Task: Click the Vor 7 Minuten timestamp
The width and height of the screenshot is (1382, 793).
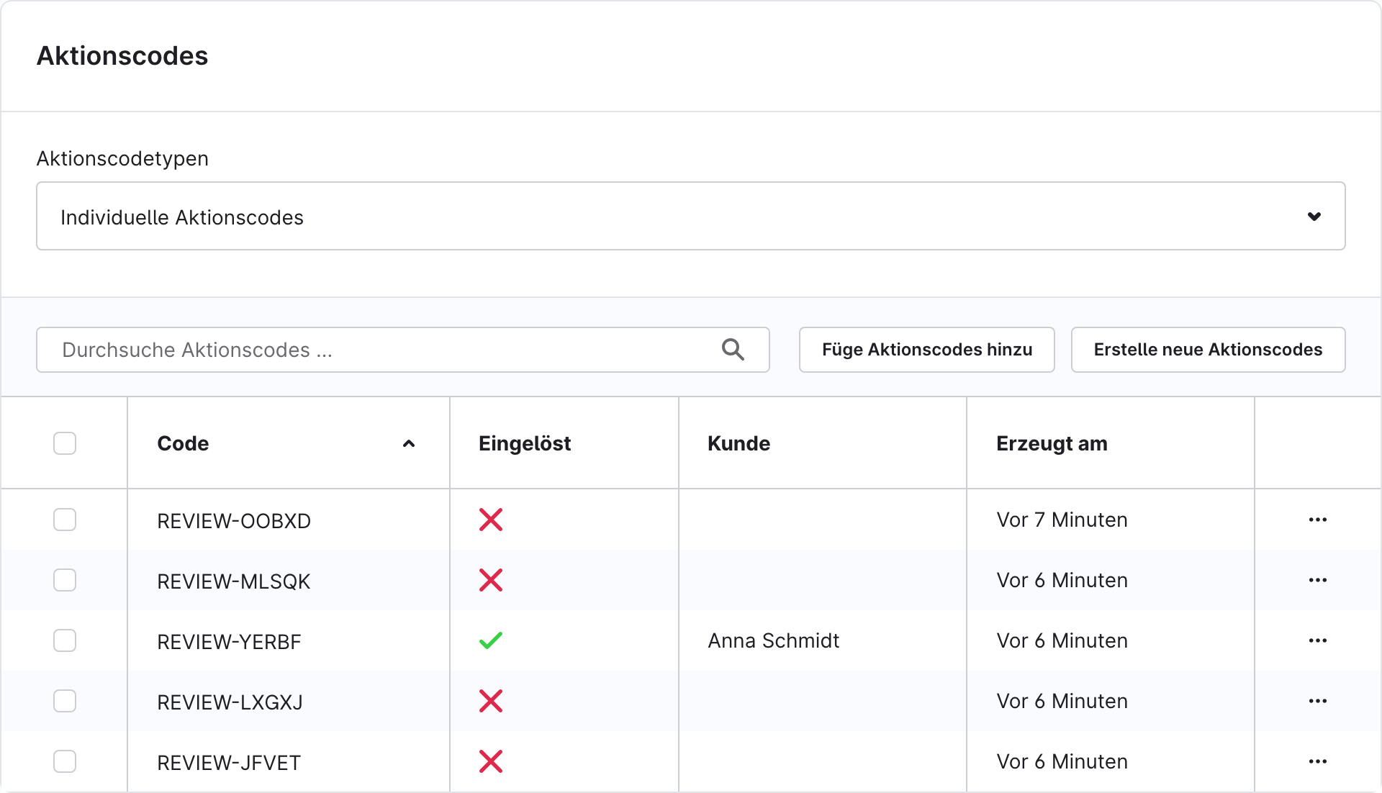Action: [1062, 520]
